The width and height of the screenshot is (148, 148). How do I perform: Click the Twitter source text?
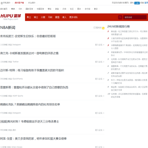[16, 62]
